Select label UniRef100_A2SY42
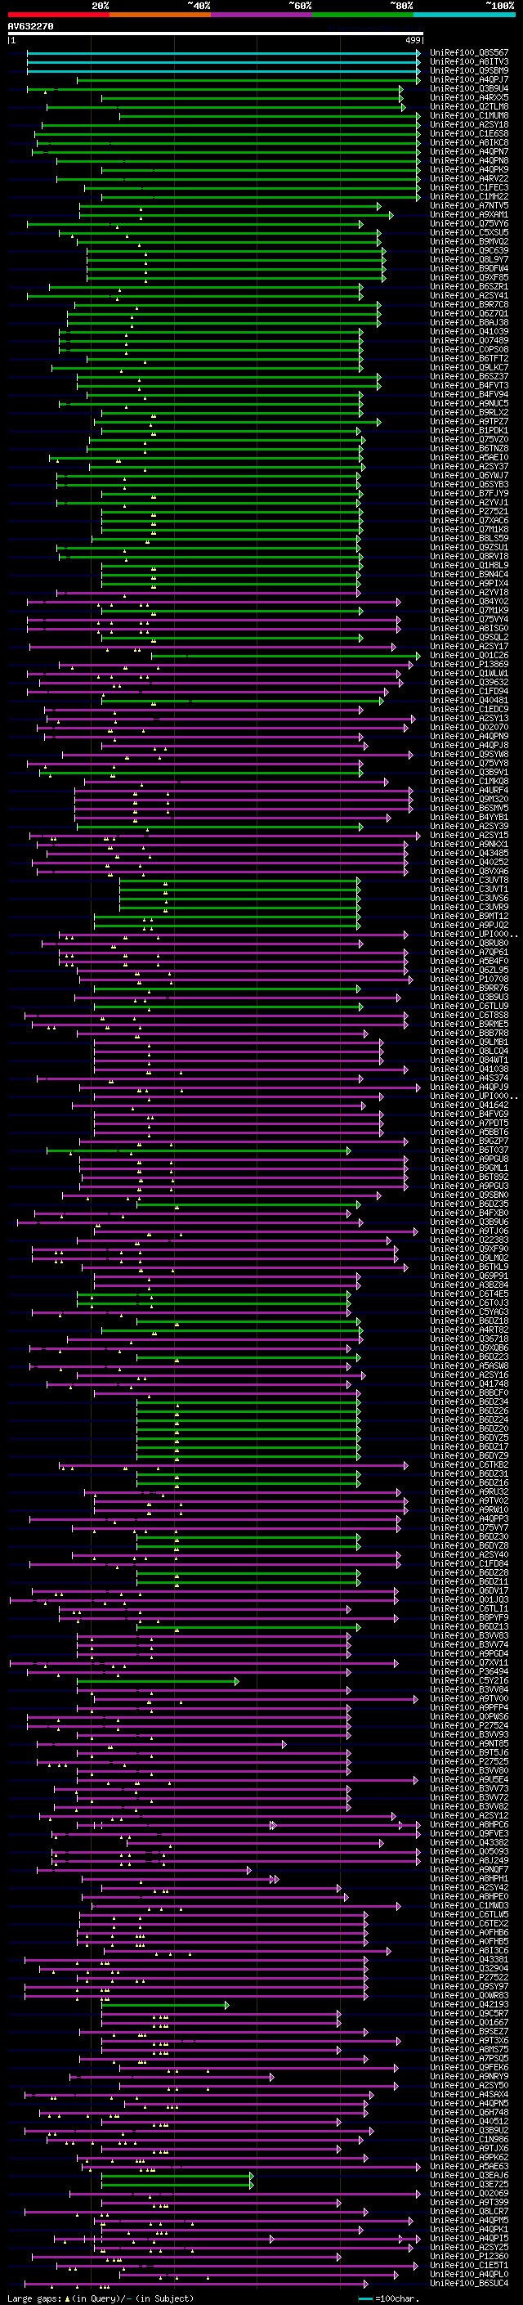Viewport: 523px width, 2305px height. (x=469, y=1888)
